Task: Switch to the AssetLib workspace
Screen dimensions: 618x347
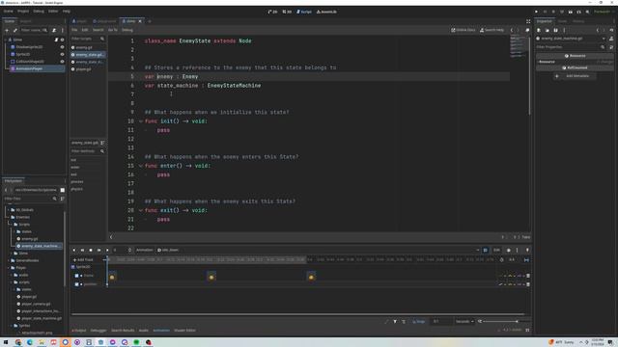Action: click(326, 12)
